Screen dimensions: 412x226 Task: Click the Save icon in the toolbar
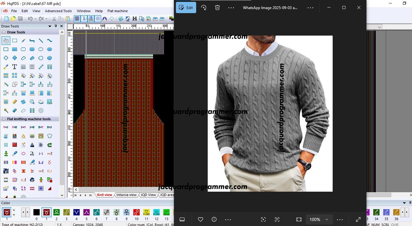click(x=20, y=19)
